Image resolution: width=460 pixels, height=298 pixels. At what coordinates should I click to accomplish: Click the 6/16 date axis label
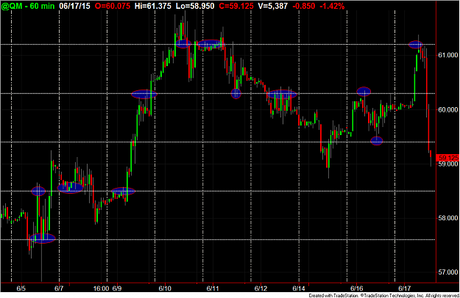point(356,288)
